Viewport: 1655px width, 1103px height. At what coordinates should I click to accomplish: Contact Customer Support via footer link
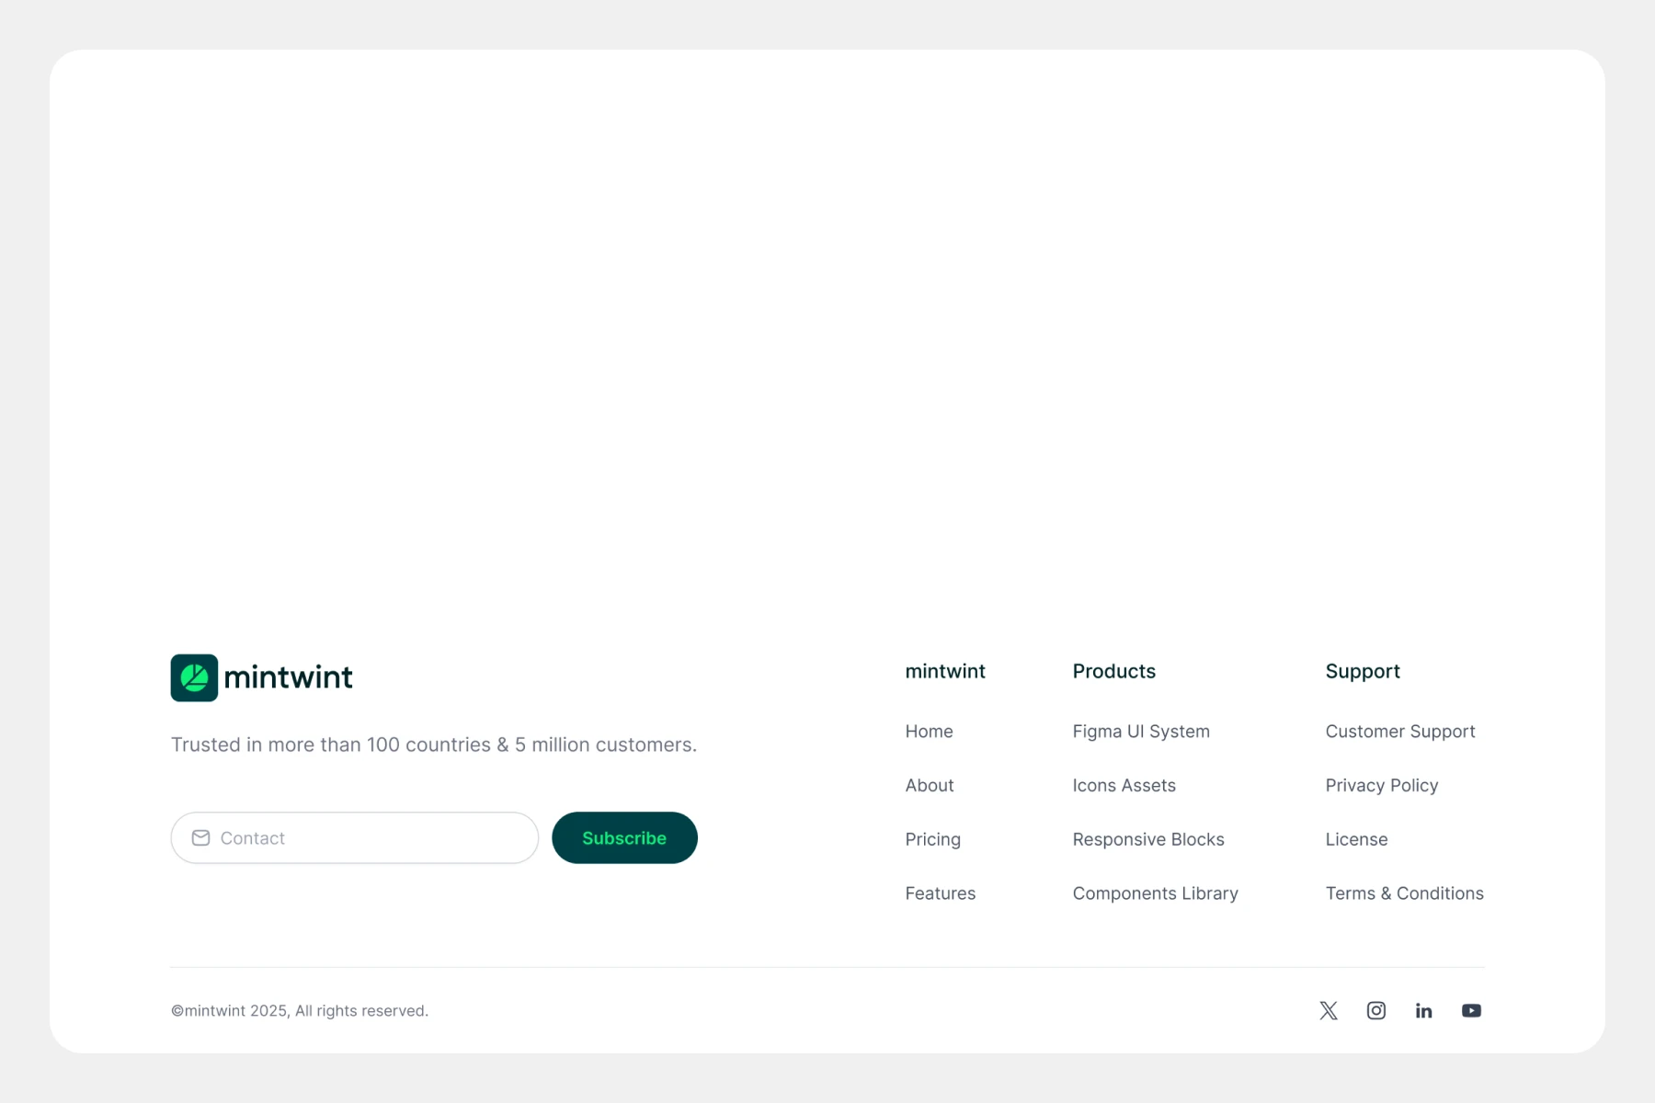(x=1399, y=732)
